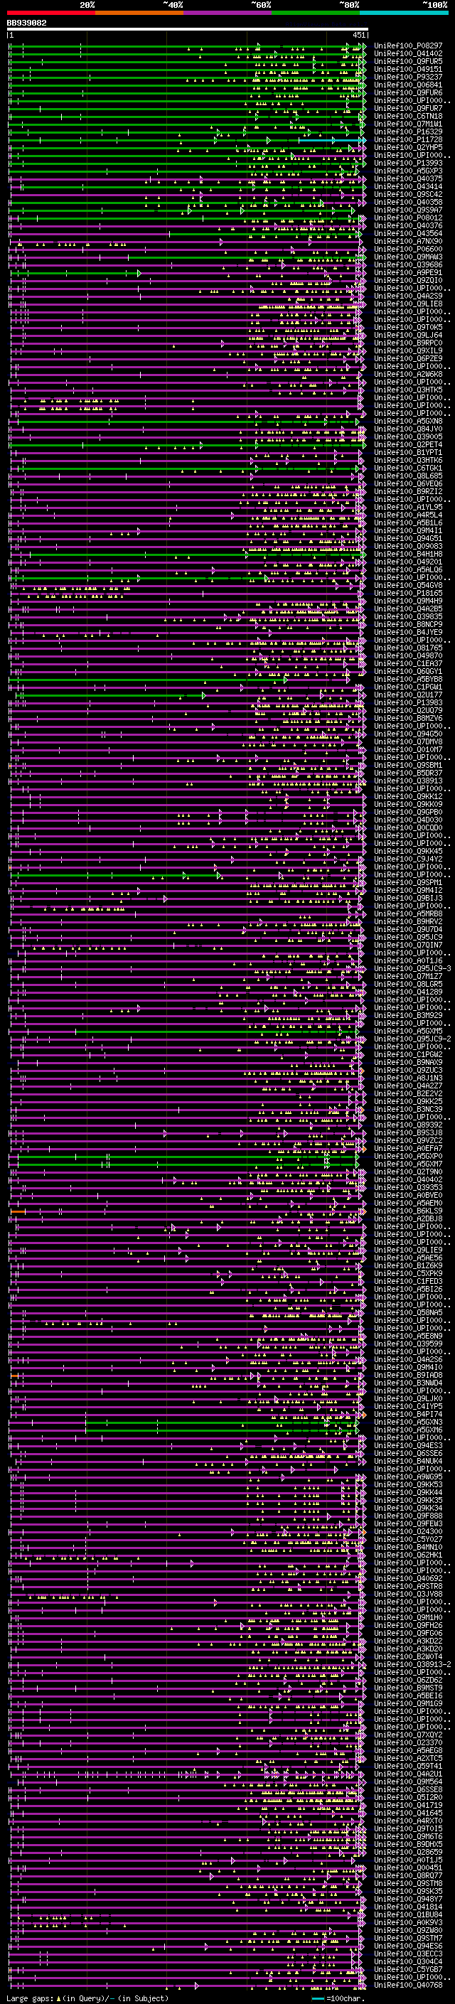This screenshot has width=455, height=2004.
Task: Click the UniRef100_P08012 label
Action: [408, 218]
